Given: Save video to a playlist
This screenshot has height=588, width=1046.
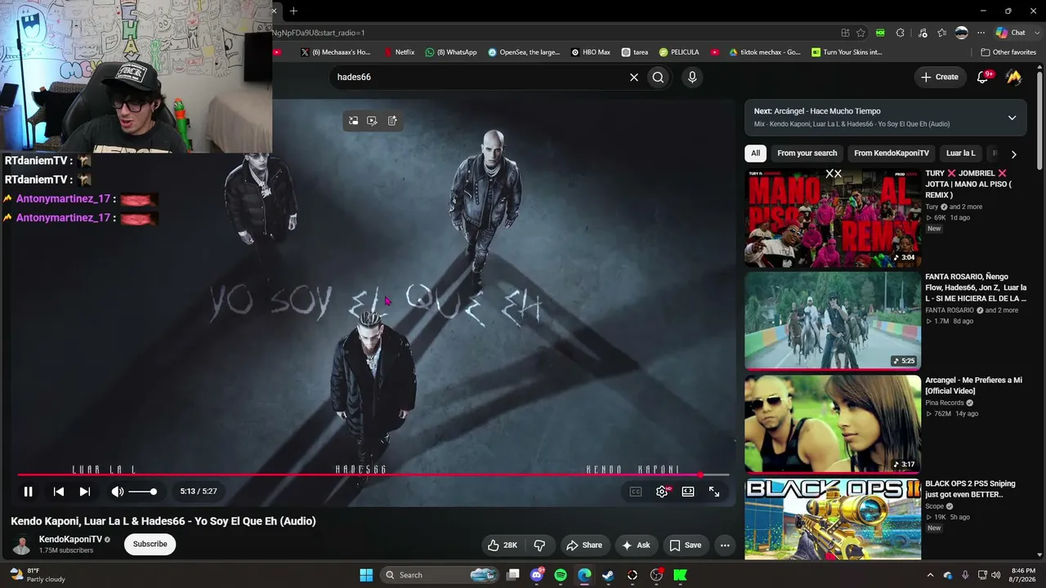Looking at the screenshot, I should 685,546.
